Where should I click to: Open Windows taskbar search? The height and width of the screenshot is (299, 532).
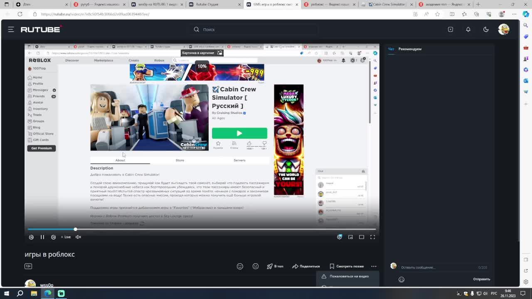[20, 294]
